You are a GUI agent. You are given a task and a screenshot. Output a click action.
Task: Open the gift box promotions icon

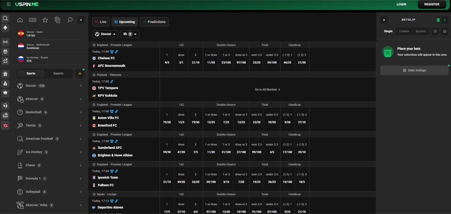(x=5, y=74)
